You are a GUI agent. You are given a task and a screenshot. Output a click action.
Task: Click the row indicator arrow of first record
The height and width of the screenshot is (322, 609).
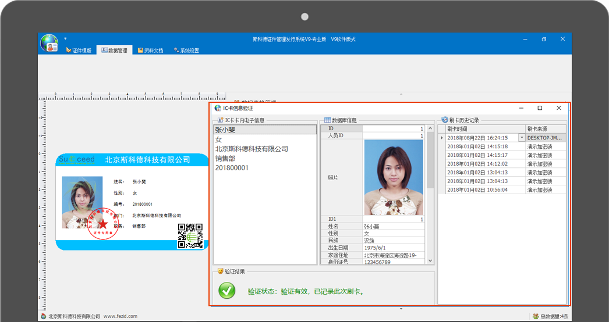(441, 138)
